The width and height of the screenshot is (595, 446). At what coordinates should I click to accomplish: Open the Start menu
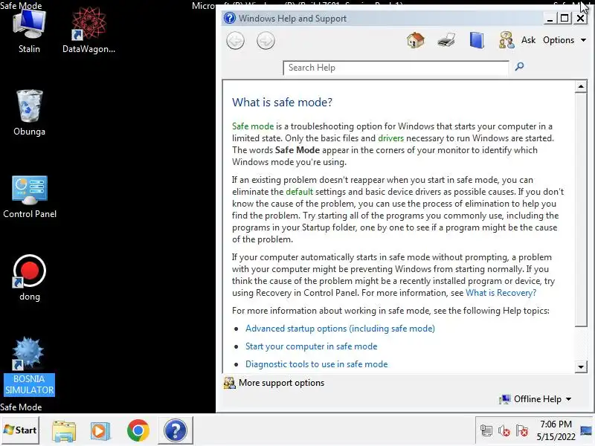20,430
